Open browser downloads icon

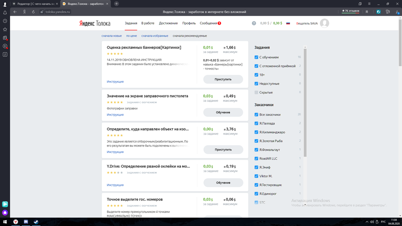(x=398, y=12)
